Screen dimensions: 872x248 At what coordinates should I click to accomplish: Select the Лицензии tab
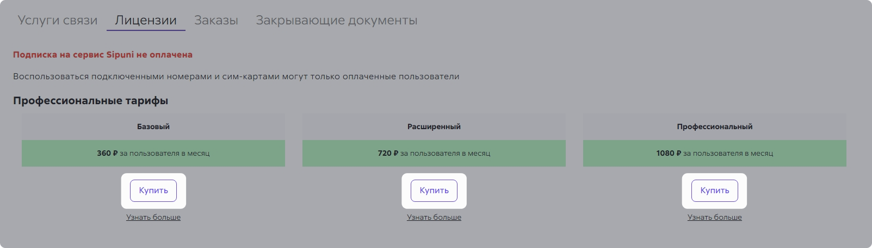tap(146, 21)
